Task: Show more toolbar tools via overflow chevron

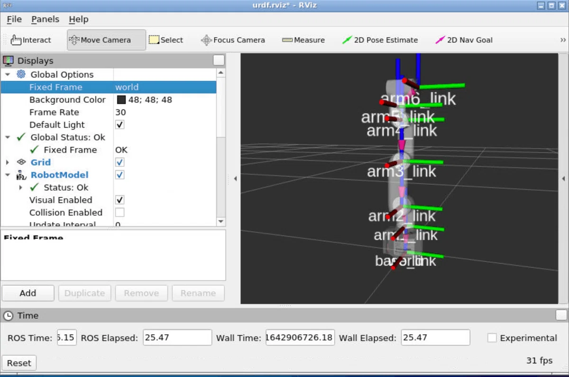Action: coord(563,40)
